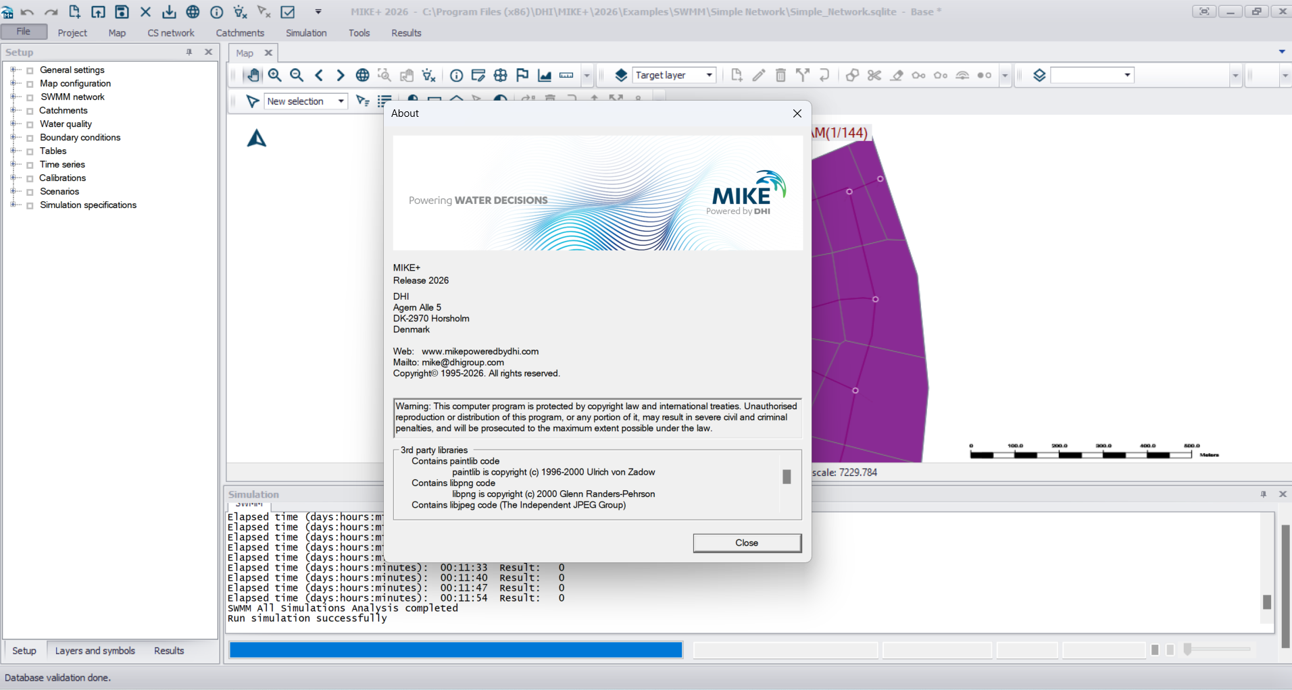Click the scissors icon in the Map toolbar

pos(874,75)
